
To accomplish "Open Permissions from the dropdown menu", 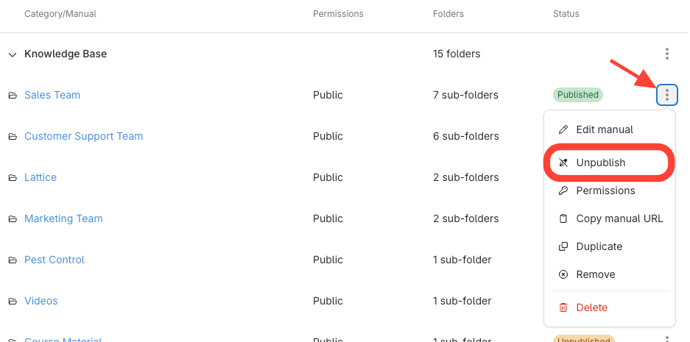I will tap(605, 190).
